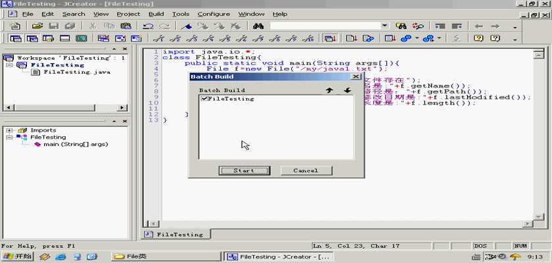Click the Copy toolbar icon

[x=110, y=26]
